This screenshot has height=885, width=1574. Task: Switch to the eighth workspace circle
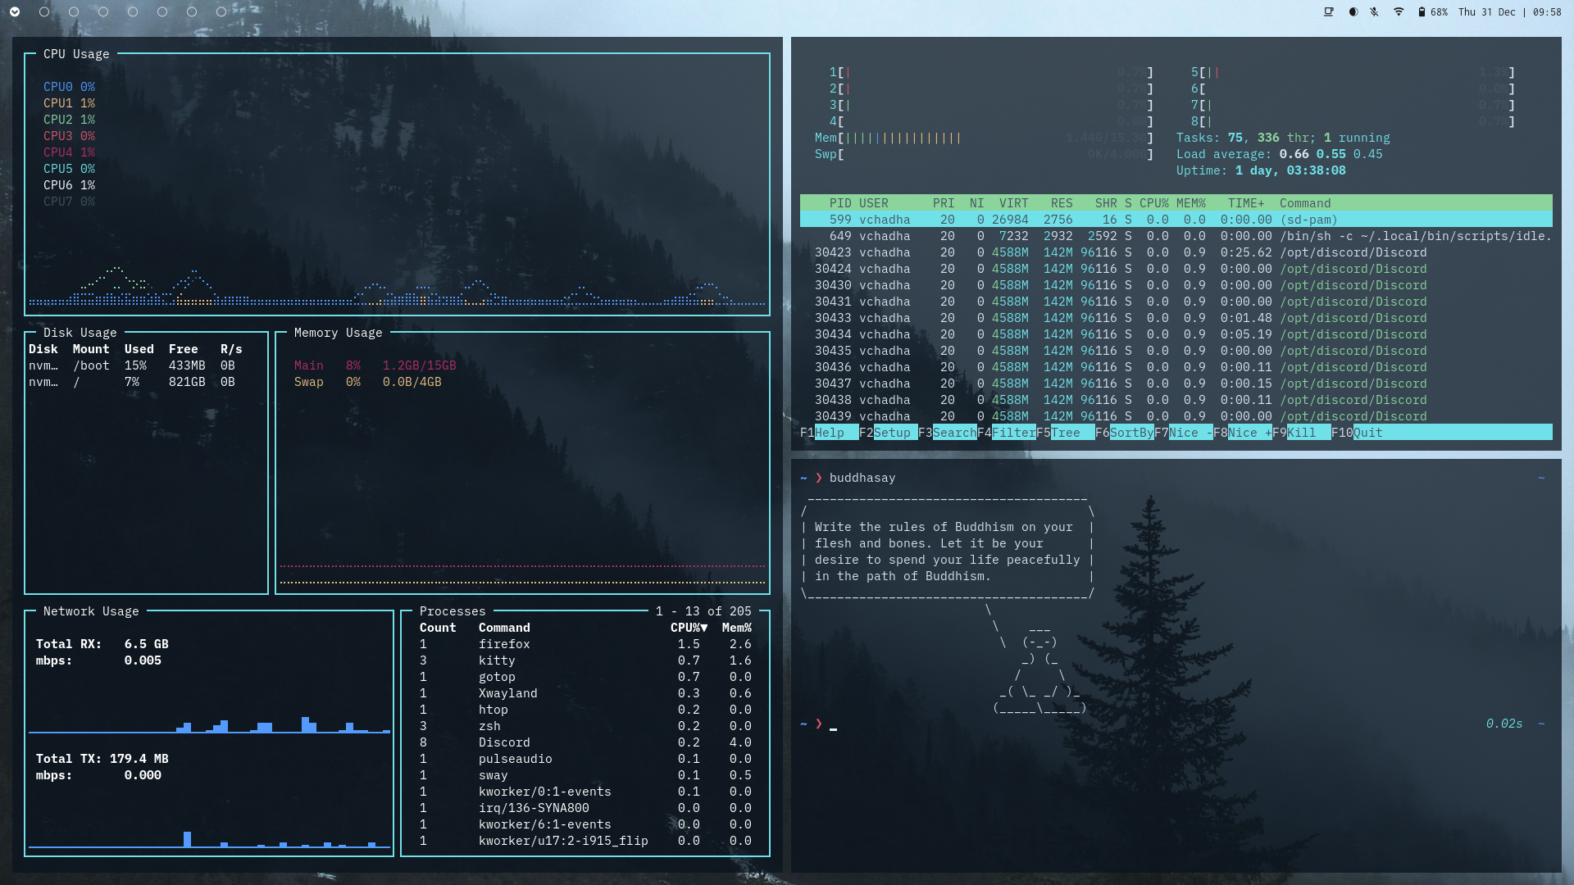tap(221, 11)
